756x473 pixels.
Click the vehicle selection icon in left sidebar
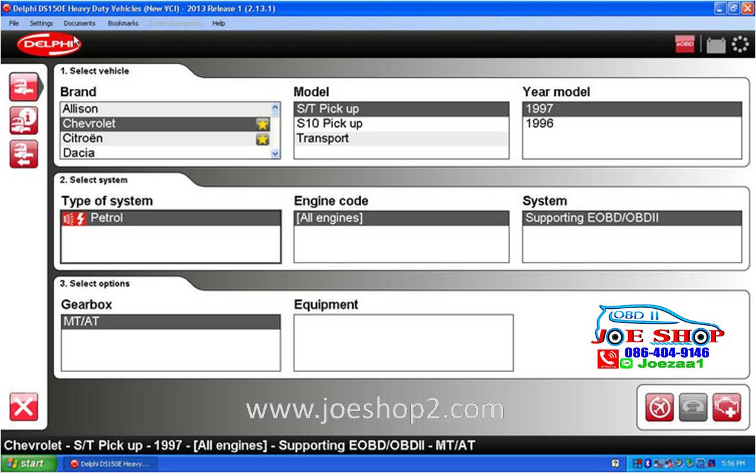tap(23, 88)
